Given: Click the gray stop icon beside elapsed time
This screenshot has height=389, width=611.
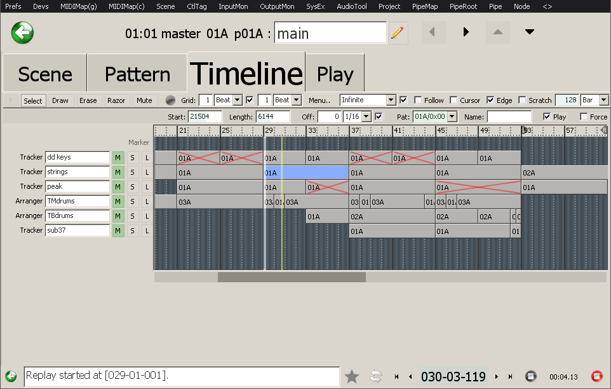Looking at the screenshot, I should (x=531, y=376).
